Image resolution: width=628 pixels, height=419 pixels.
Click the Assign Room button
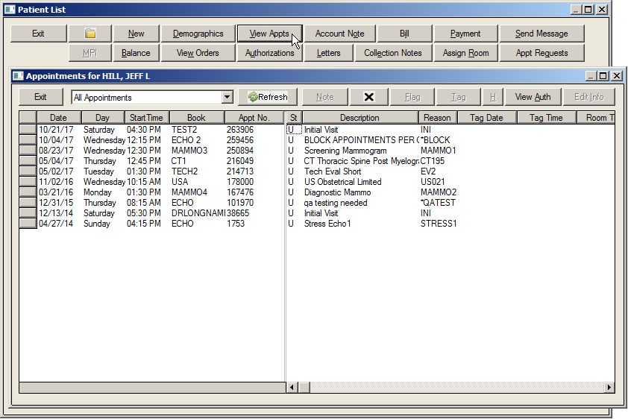465,53
